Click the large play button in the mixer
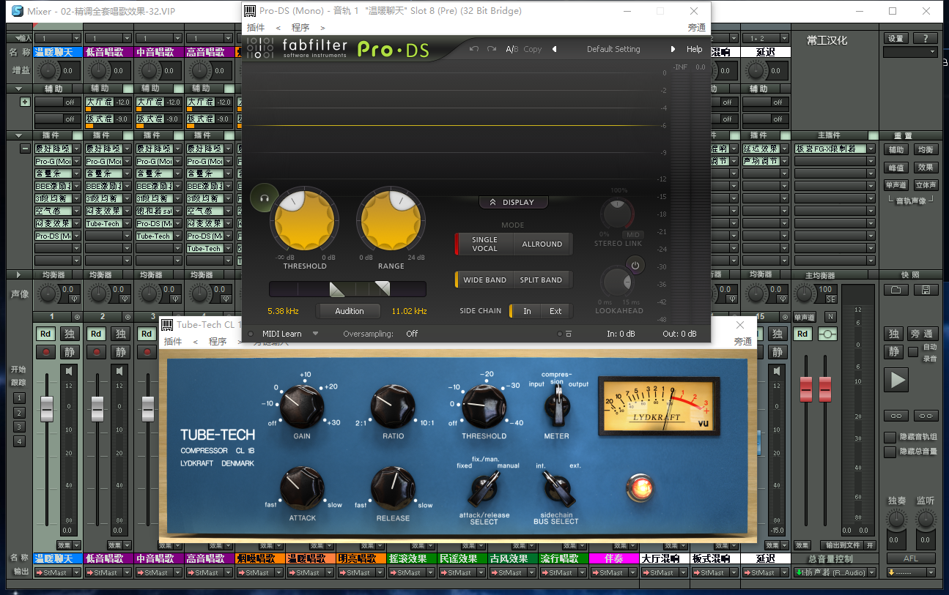Viewport: 949px width, 595px height. [896, 380]
